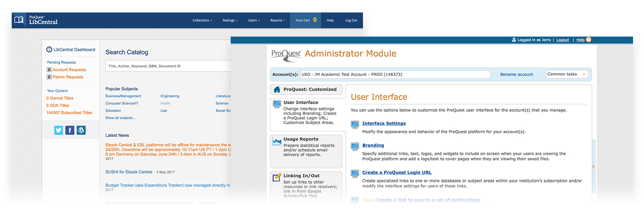The height and width of the screenshot is (214, 644).
Task: Click the home icon beside ProQuest: Customized
Action: (x=277, y=89)
